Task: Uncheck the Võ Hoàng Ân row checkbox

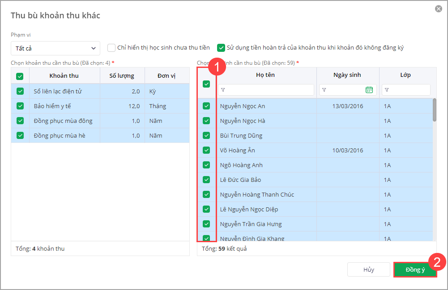Action: pyautogui.click(x=206, y=150)
